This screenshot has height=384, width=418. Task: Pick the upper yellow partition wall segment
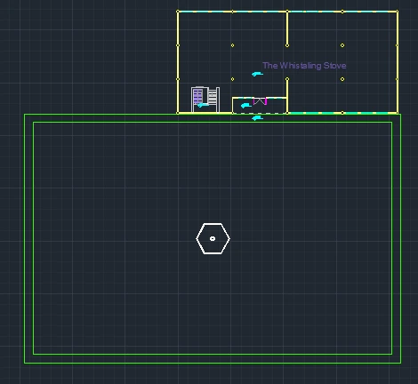pyautogui.click(x=287, y=28)
